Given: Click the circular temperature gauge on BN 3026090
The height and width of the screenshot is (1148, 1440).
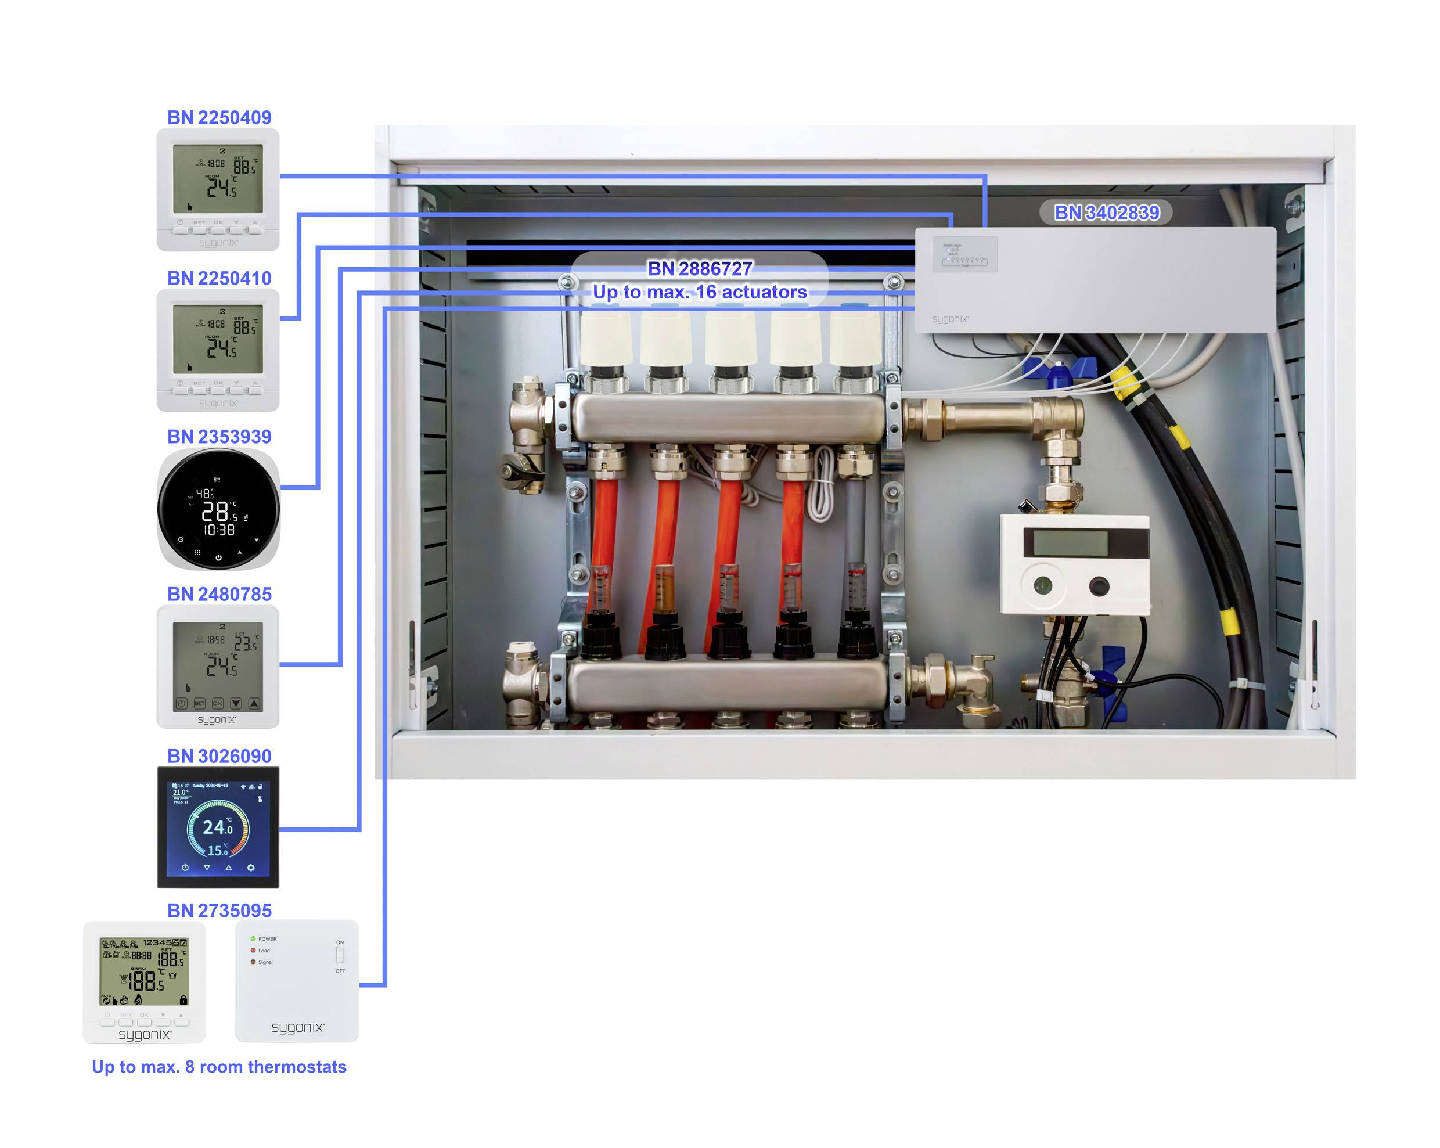Looking at the screenshot, I should 218,829.
